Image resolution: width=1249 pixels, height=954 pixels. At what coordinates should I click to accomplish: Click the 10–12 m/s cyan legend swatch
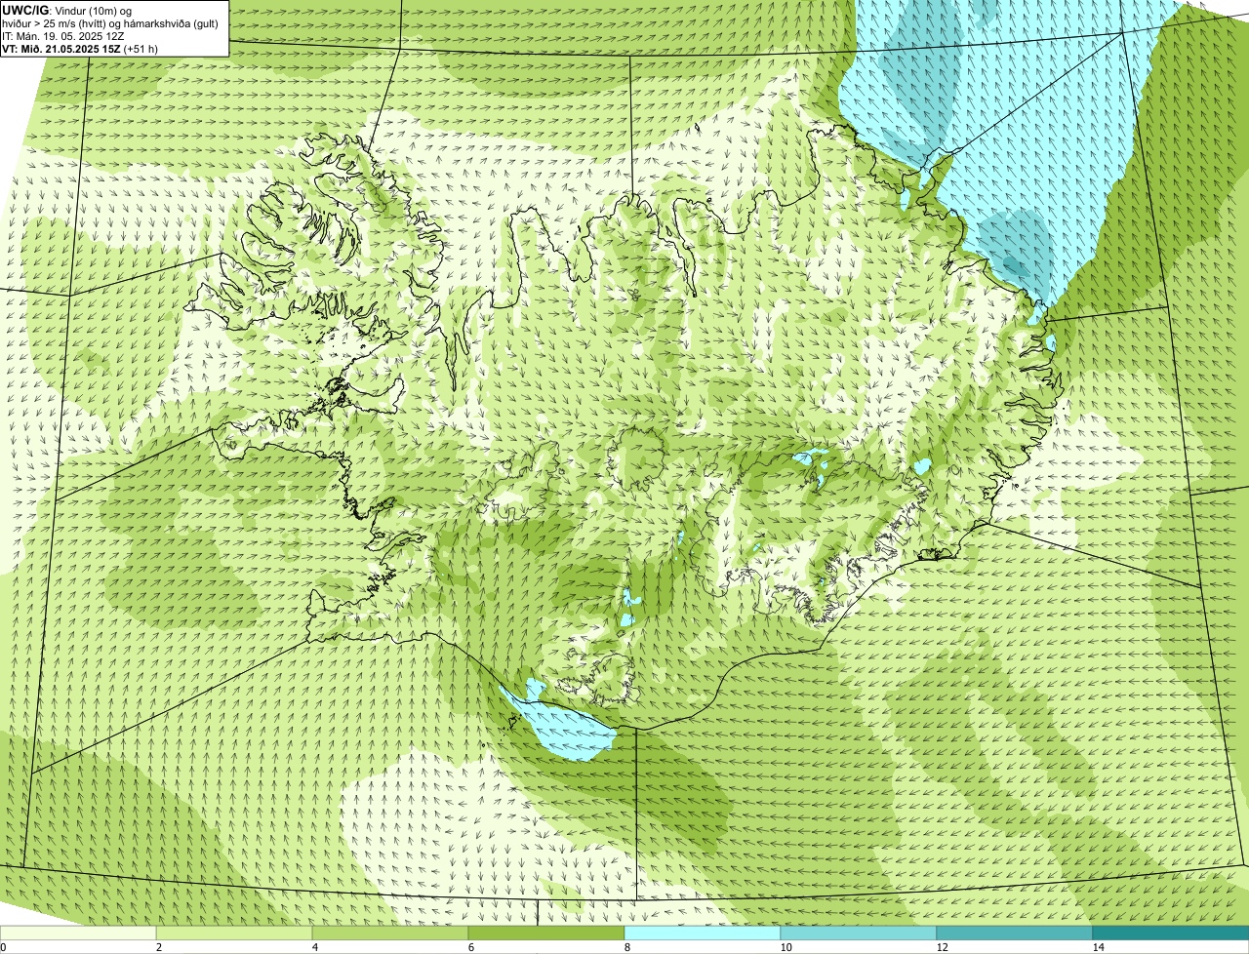(859, 933)
